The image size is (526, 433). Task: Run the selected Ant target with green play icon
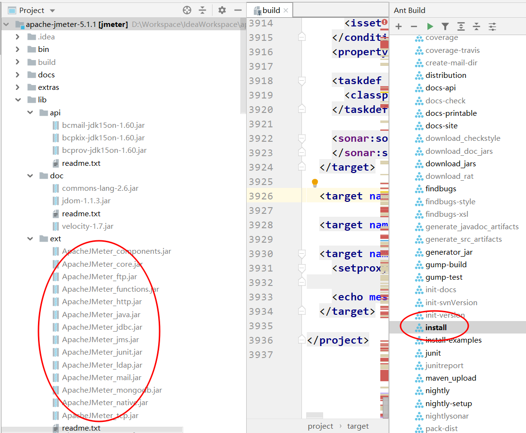430,26
